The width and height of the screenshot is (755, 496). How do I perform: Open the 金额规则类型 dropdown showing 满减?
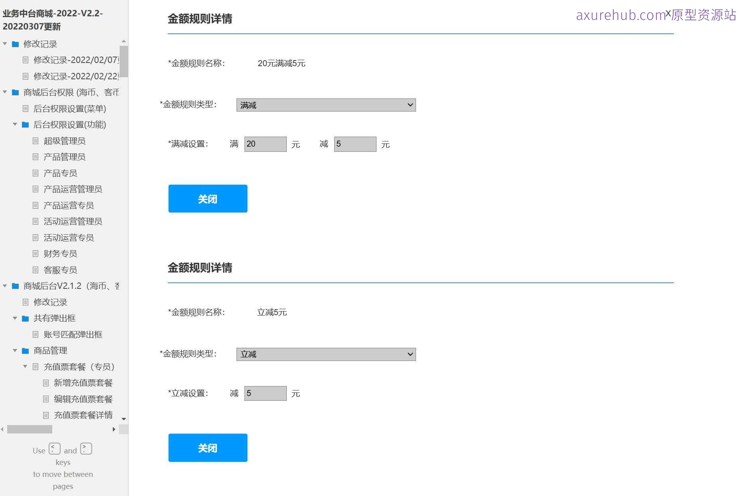point(326,104)
